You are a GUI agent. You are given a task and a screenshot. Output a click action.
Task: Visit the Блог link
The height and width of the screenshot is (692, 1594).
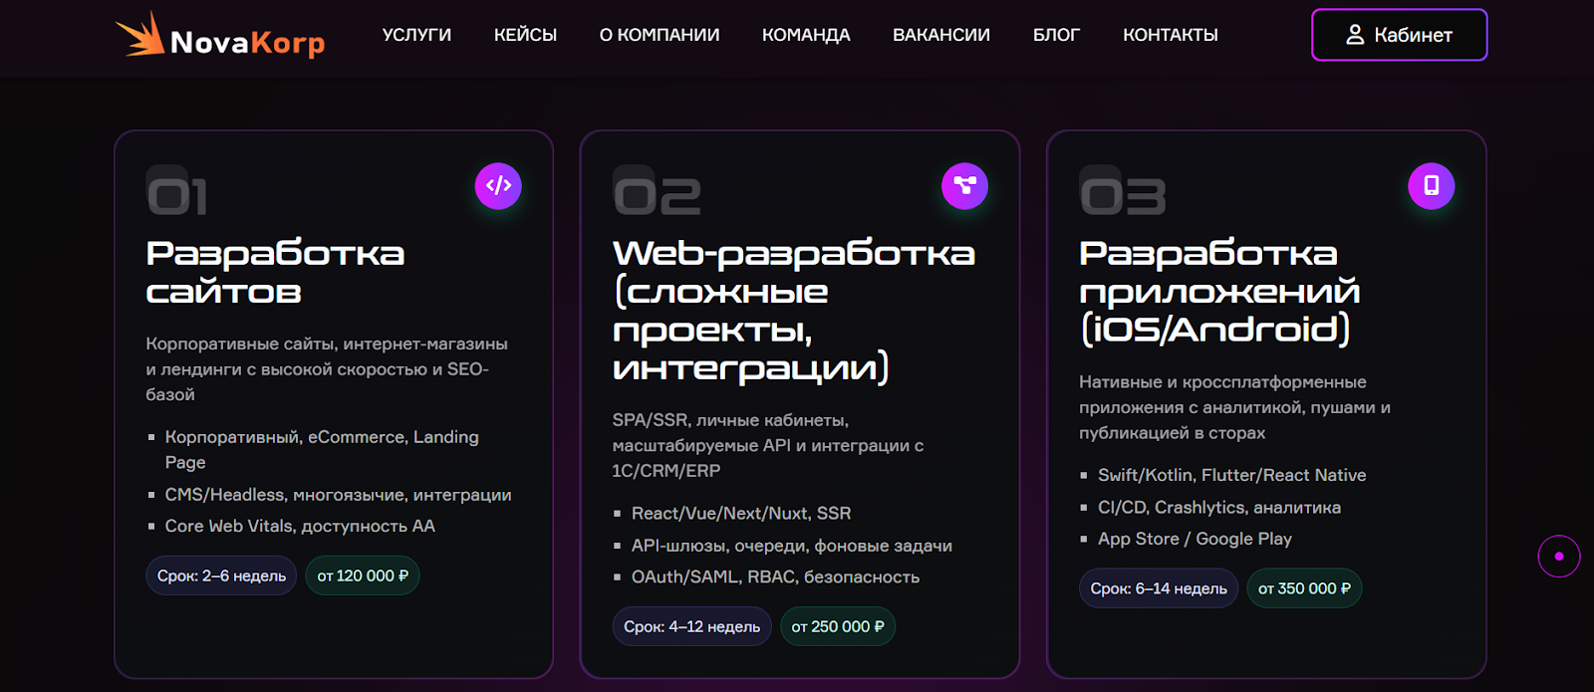[1056, 35]
